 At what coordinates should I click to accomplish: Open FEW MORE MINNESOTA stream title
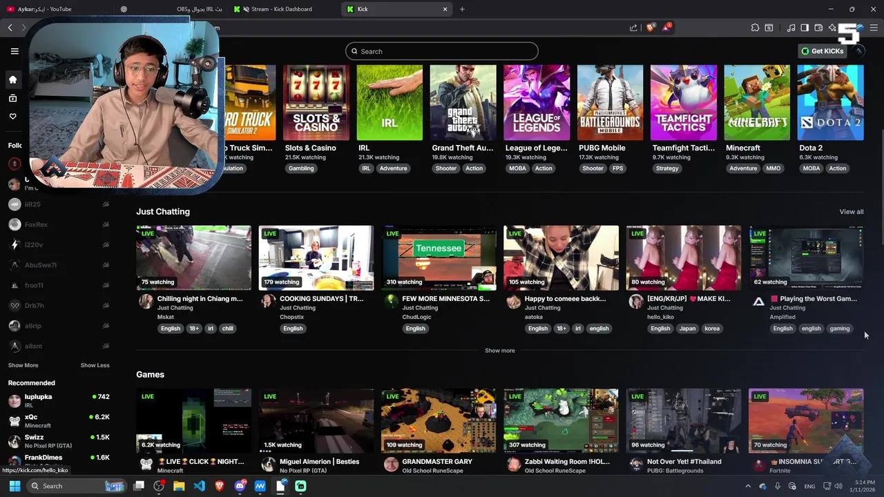coord(446,299)
